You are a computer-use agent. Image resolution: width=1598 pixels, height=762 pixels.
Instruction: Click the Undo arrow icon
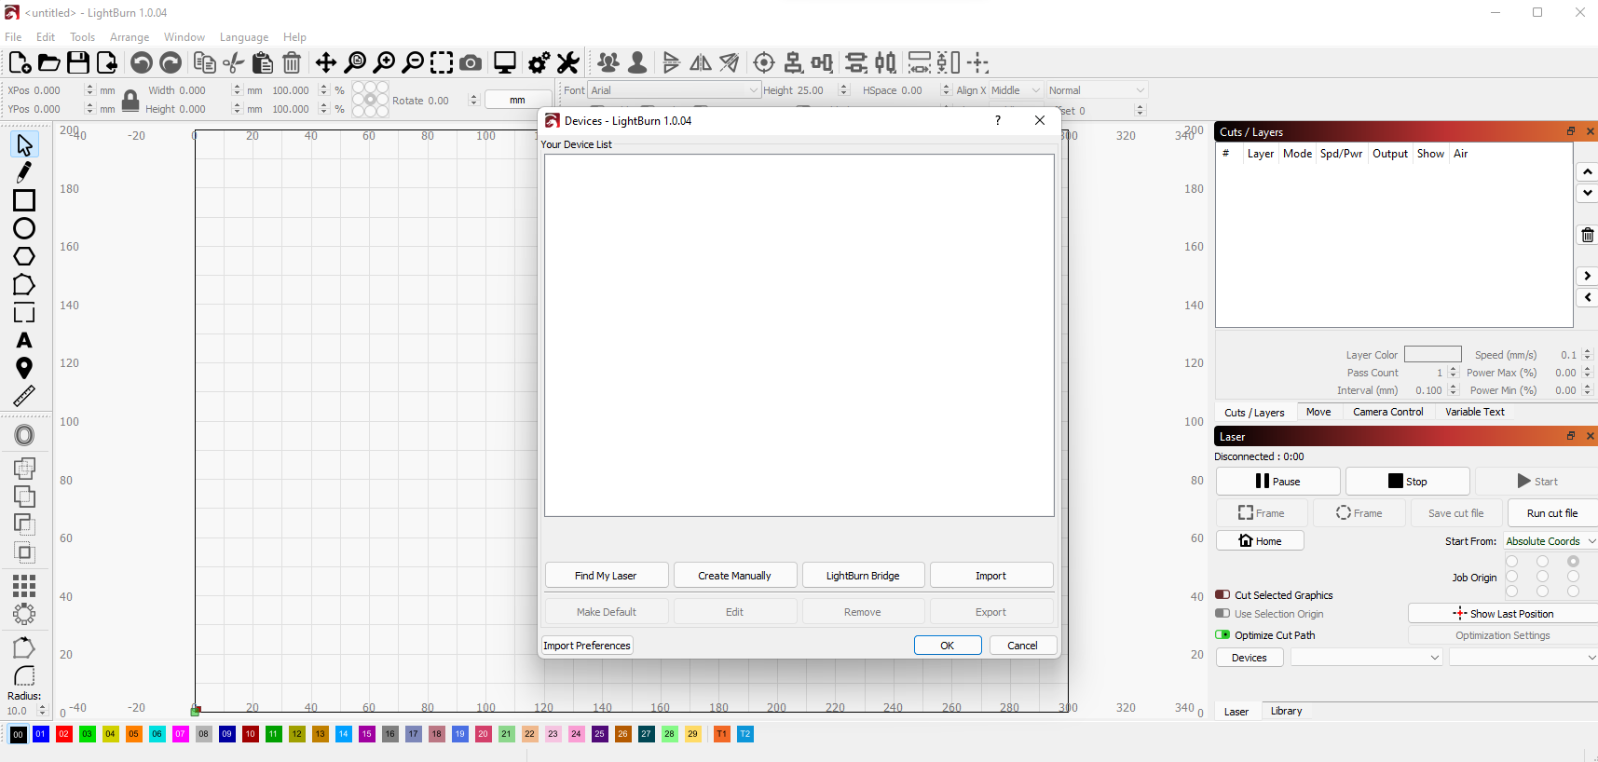(142, 62)
